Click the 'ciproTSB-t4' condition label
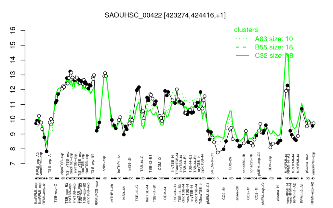333x208 pixels. coord(202,163)
